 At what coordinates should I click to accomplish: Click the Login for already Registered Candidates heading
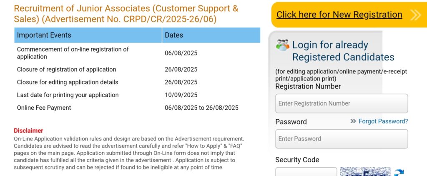[343, 51]
